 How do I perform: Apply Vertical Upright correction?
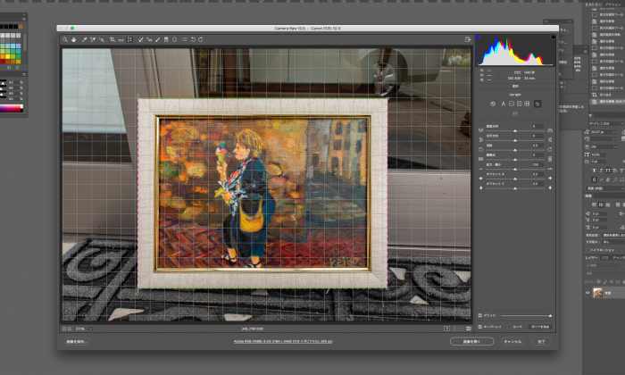pyautogui.click(x=519, y=104)
